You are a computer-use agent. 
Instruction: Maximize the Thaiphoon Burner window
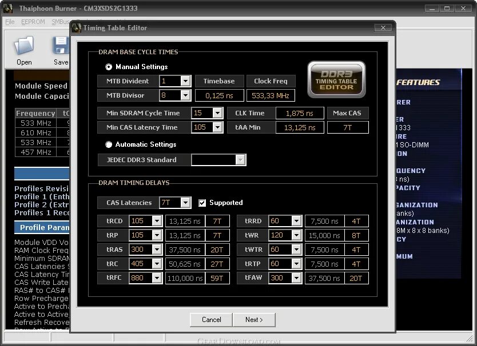(447, 9)
